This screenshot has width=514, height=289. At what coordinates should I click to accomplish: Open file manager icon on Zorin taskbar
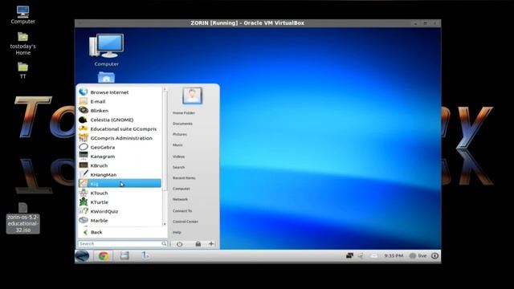[124, 255]
